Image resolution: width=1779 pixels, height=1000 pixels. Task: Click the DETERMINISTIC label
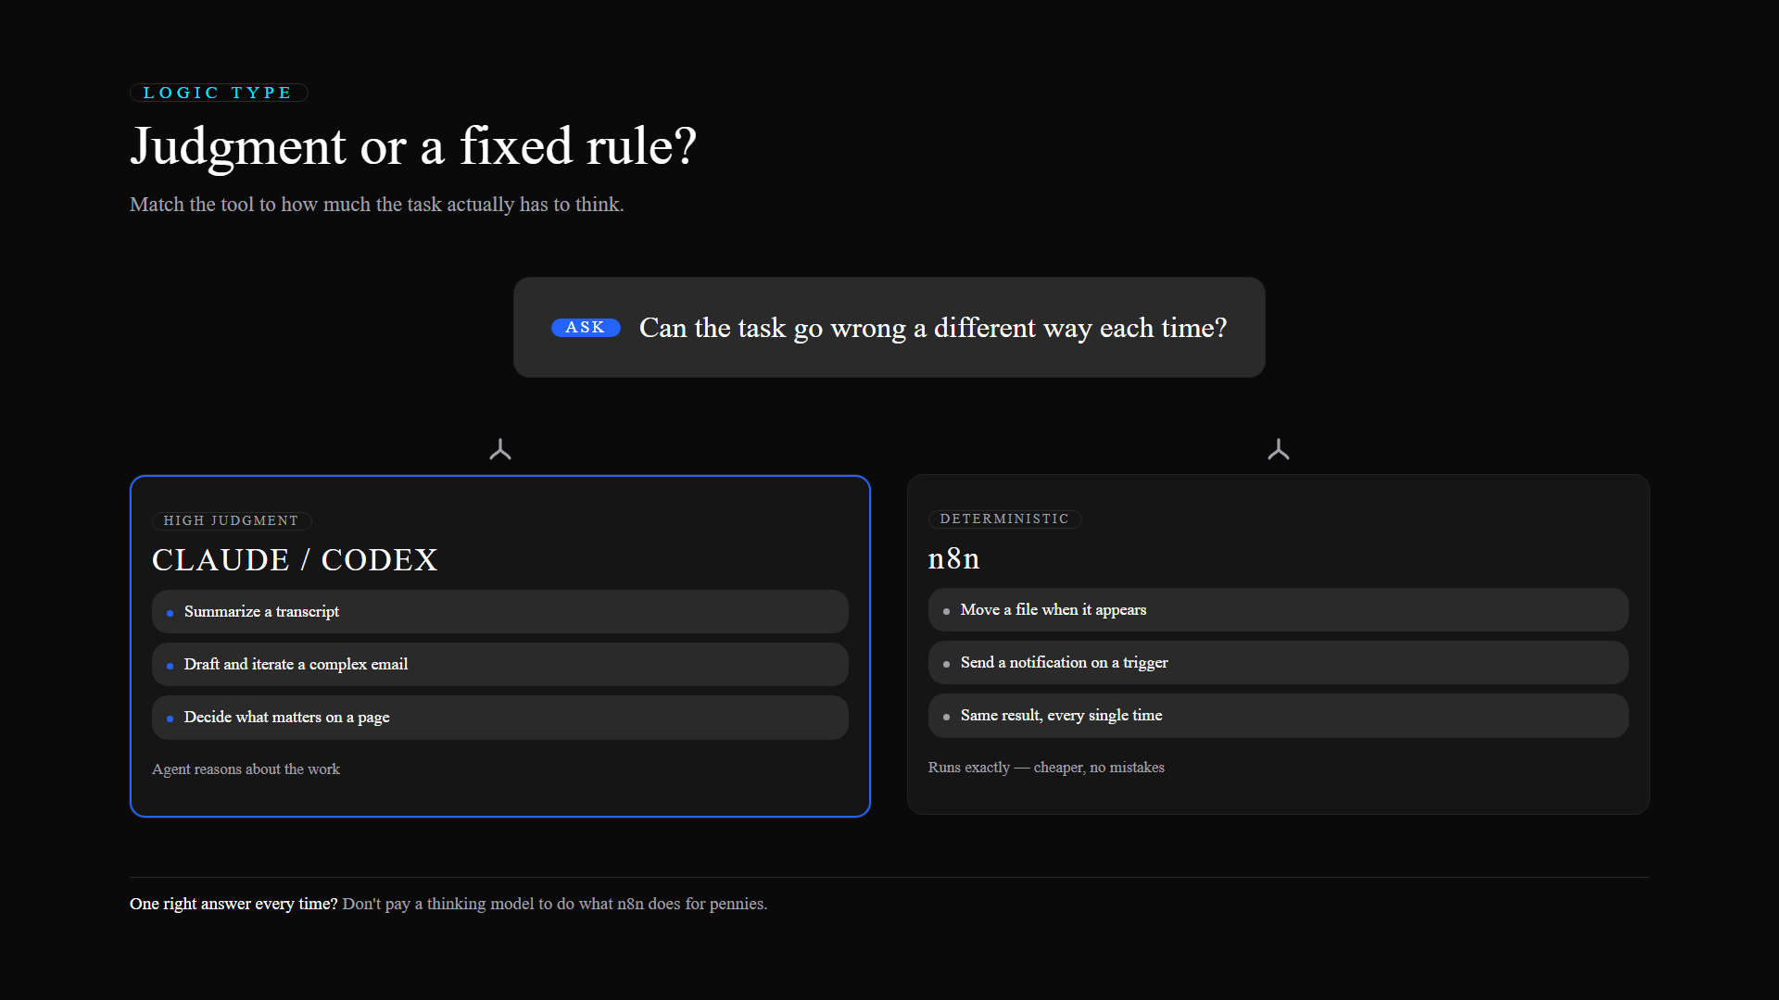1005,519
